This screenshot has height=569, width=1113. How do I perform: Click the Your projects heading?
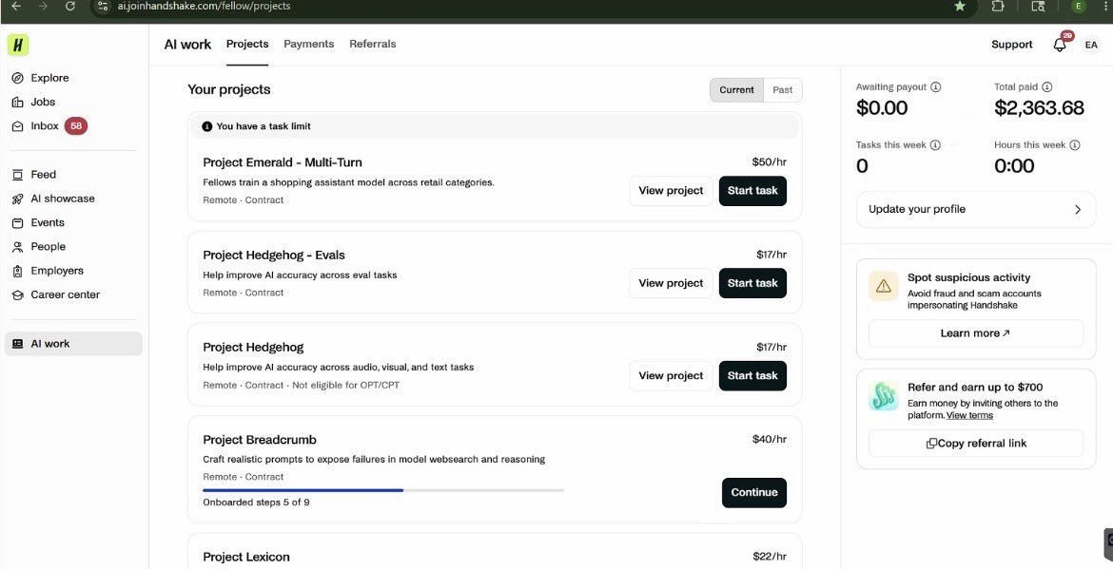click(228, 90)
